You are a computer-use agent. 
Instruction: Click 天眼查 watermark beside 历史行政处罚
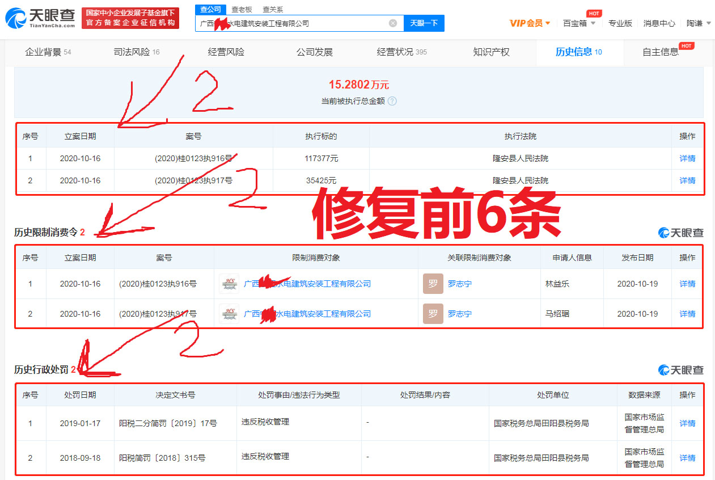coord(680,370)
